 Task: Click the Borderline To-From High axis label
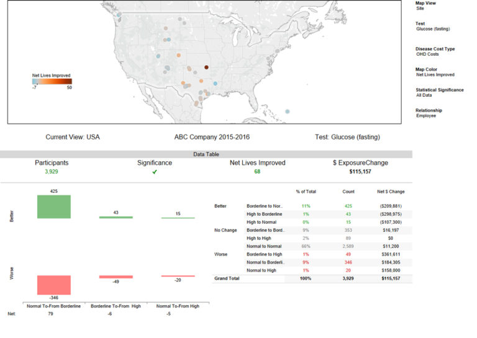(116, 306)
